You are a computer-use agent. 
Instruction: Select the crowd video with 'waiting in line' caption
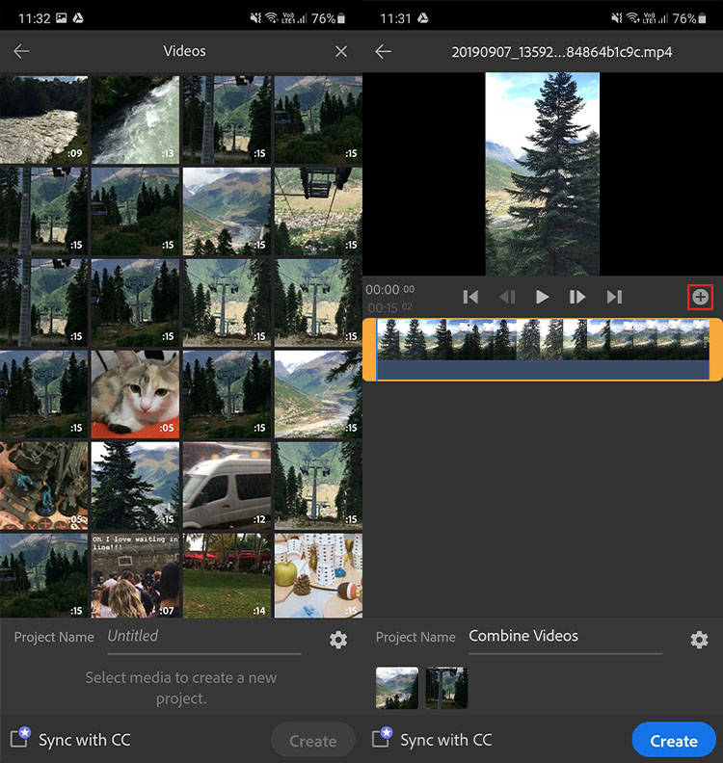(x=135, y=576)
